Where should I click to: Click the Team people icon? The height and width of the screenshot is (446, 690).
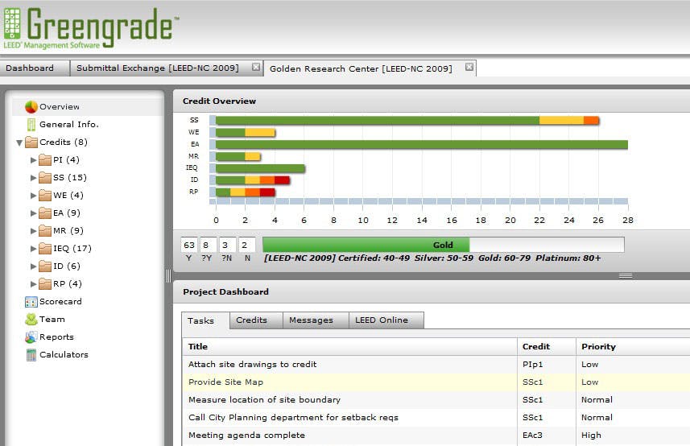pyautogui.click(x=31, y=320)
